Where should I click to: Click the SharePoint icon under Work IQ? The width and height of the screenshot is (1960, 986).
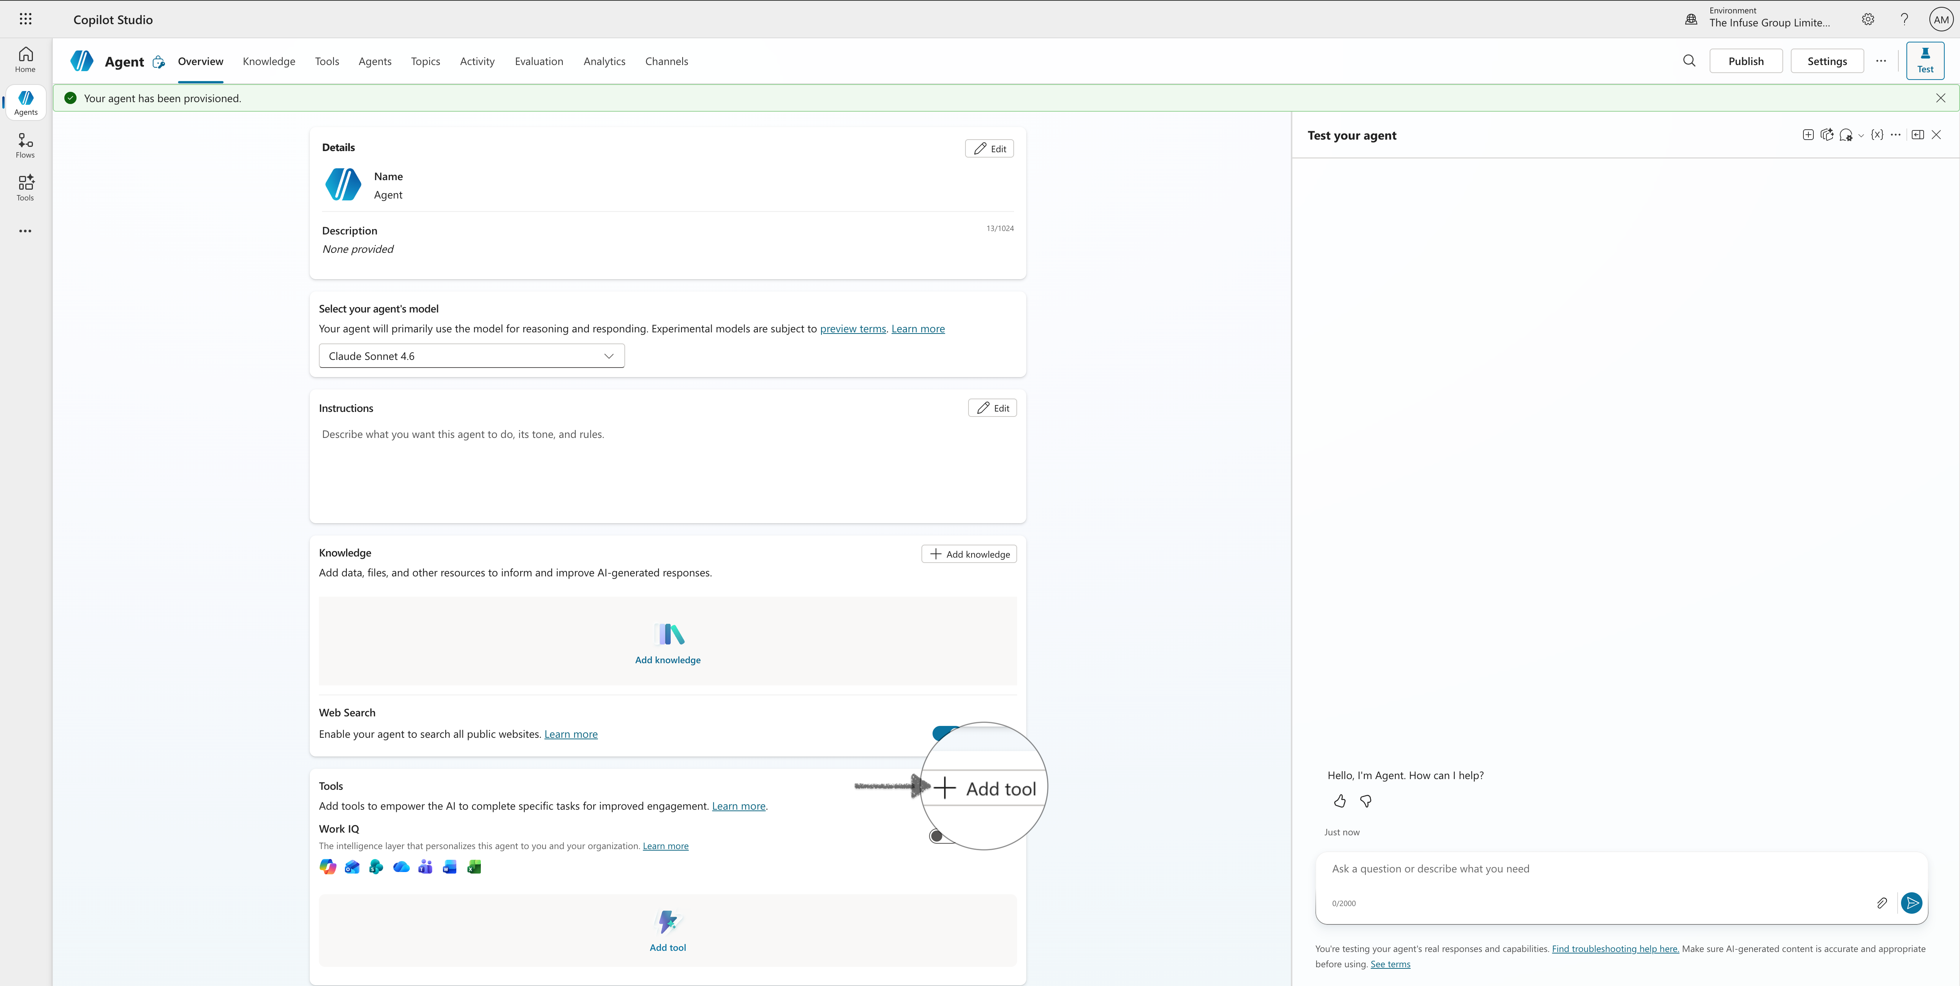pos(376,867)
